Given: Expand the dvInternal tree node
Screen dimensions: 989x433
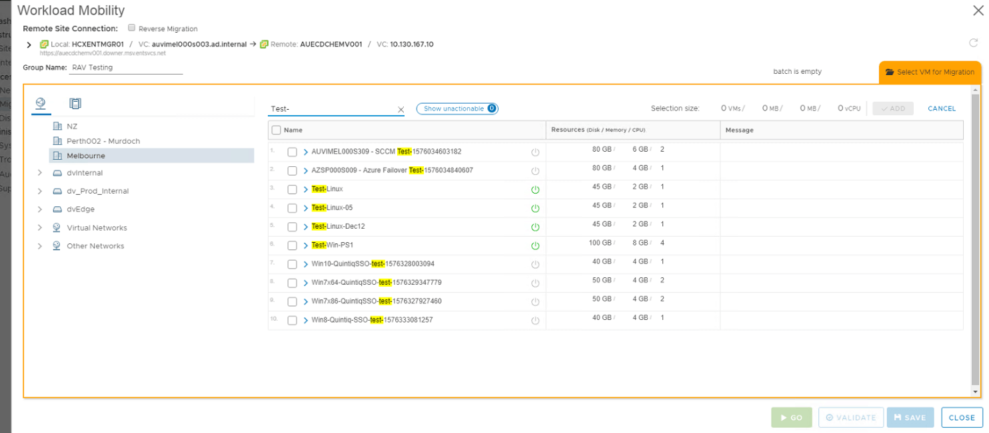Looking at the screenshot, I should point(40,173).
